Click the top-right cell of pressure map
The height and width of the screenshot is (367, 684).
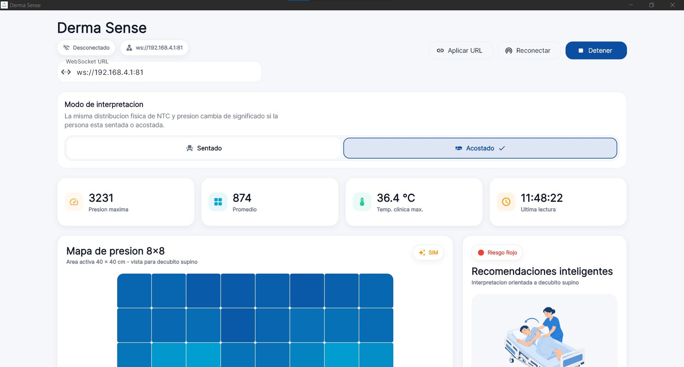pyautogui.click(x=376, y=291)
